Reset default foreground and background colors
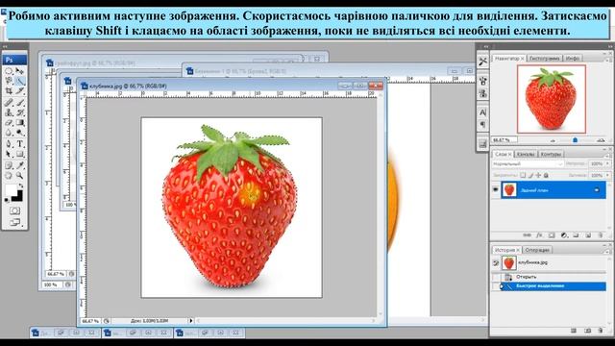Viewport: 615px width, 346px height. 7,200
